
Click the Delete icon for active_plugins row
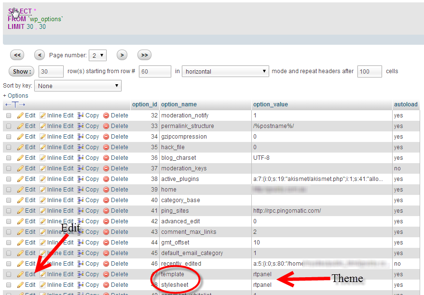[x=106, y=179]
